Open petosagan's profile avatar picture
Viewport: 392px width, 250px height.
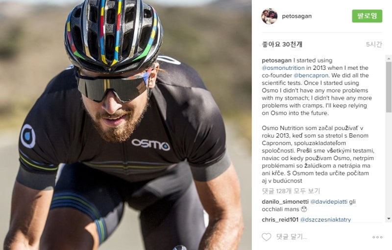coord(269,16)
